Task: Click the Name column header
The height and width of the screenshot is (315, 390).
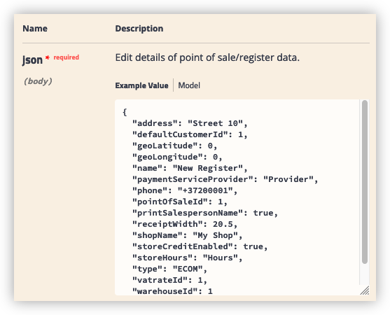Action: 35,29
